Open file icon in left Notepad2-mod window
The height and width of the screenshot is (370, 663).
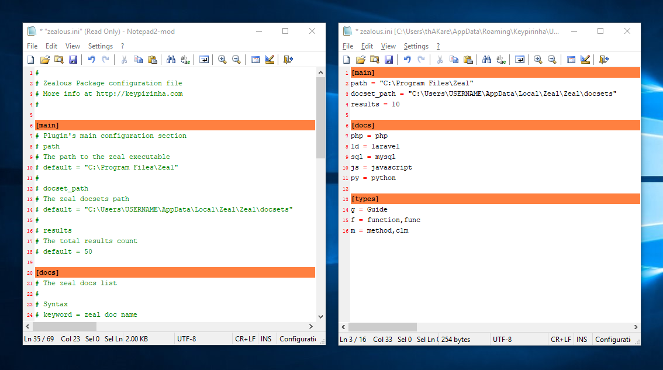[x=45, y=60]
